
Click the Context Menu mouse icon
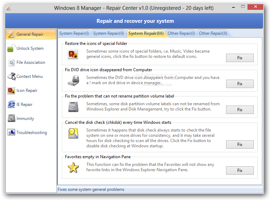11,76
